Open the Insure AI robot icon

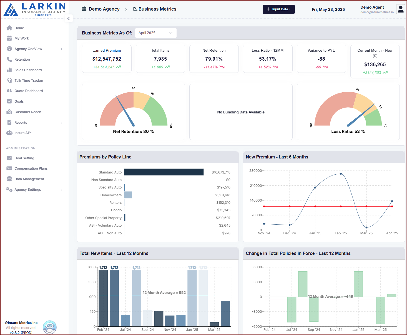[x=9, y=133]
